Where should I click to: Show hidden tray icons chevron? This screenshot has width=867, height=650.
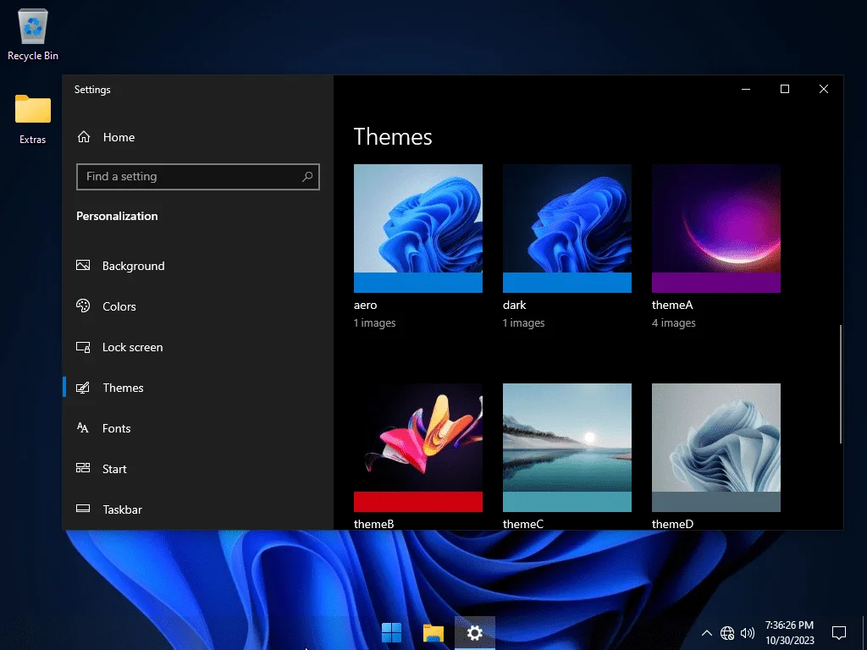click(706, 633)
